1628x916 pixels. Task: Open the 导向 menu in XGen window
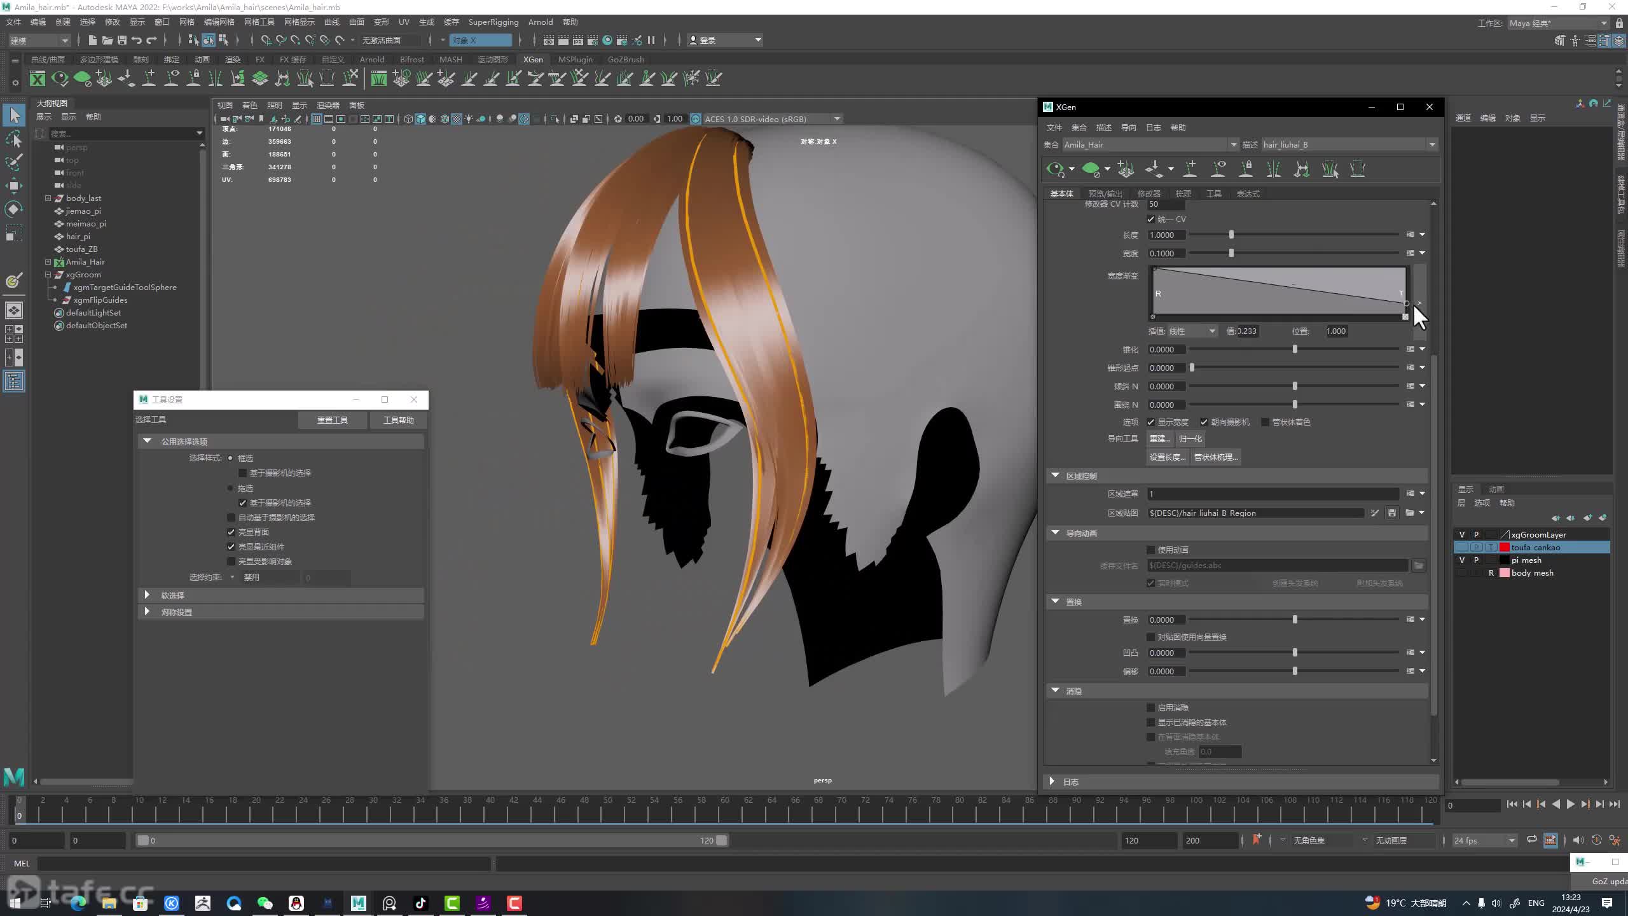(1128, 128)
